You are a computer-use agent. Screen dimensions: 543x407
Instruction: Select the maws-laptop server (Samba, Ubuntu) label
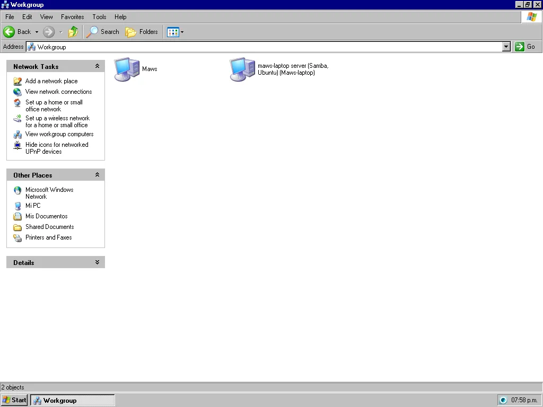pos(293,69)
